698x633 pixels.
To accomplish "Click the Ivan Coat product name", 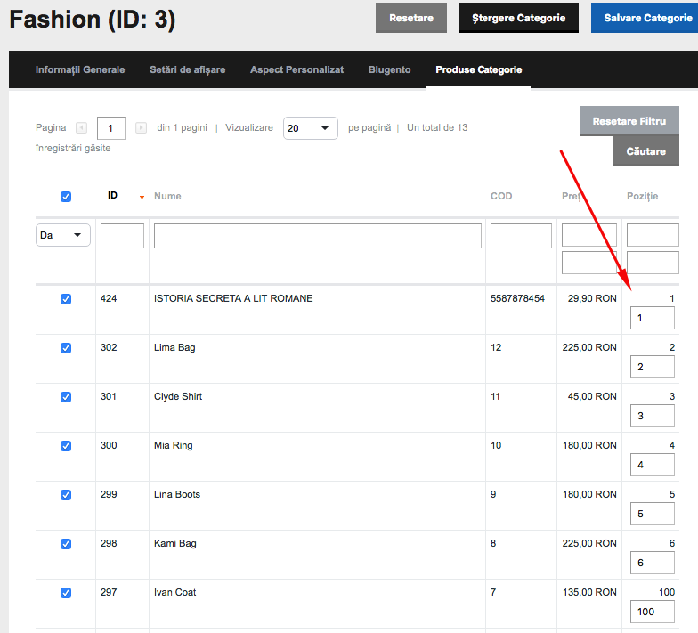I will coord(174,592).
